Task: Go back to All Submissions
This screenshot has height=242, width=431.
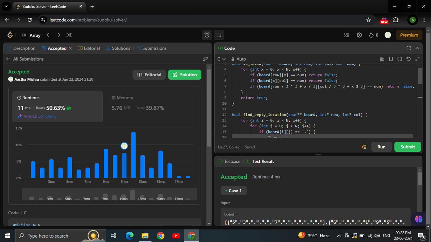Action: (x=25, y=59)
